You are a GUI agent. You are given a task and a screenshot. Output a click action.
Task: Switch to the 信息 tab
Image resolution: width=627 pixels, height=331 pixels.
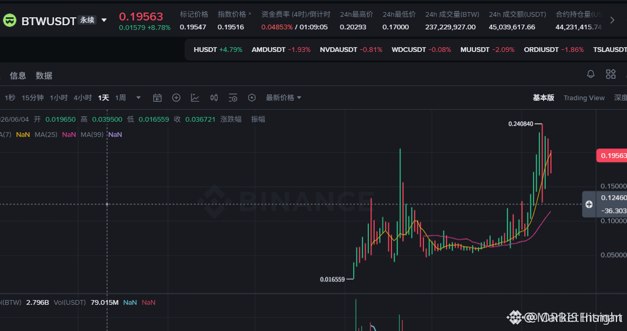pos(18,76)
